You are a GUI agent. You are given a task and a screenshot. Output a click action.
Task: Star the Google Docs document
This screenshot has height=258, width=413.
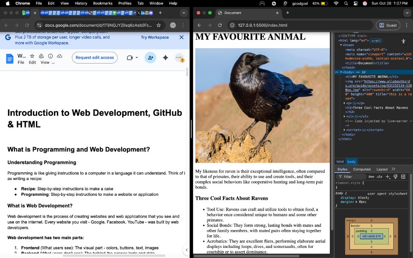coord(32,56)
